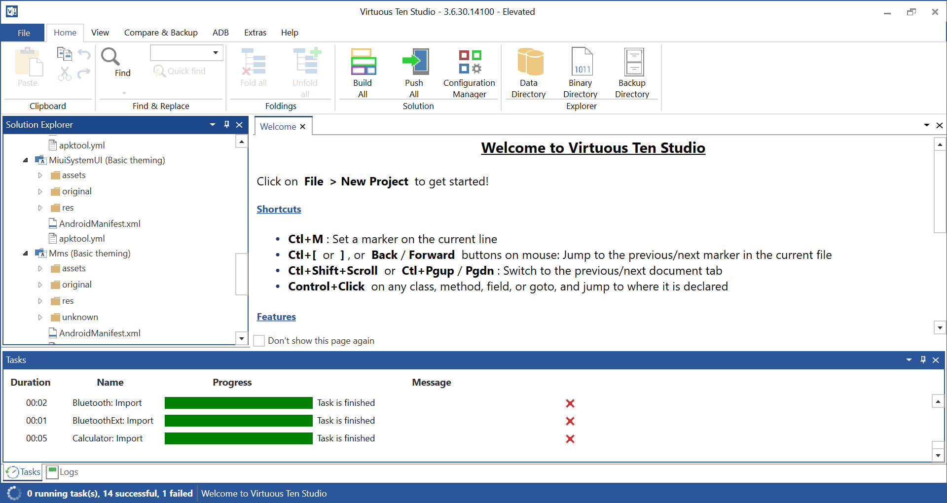Viewport: 947px width, 503px height.
Task: Click the BluetoothExt: Import progress bar
Action: [x=239, y=421]
